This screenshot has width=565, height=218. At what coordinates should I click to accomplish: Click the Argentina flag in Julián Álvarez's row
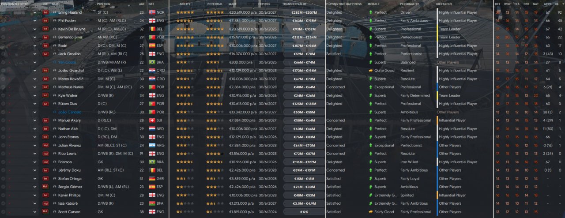click(153, 145)
